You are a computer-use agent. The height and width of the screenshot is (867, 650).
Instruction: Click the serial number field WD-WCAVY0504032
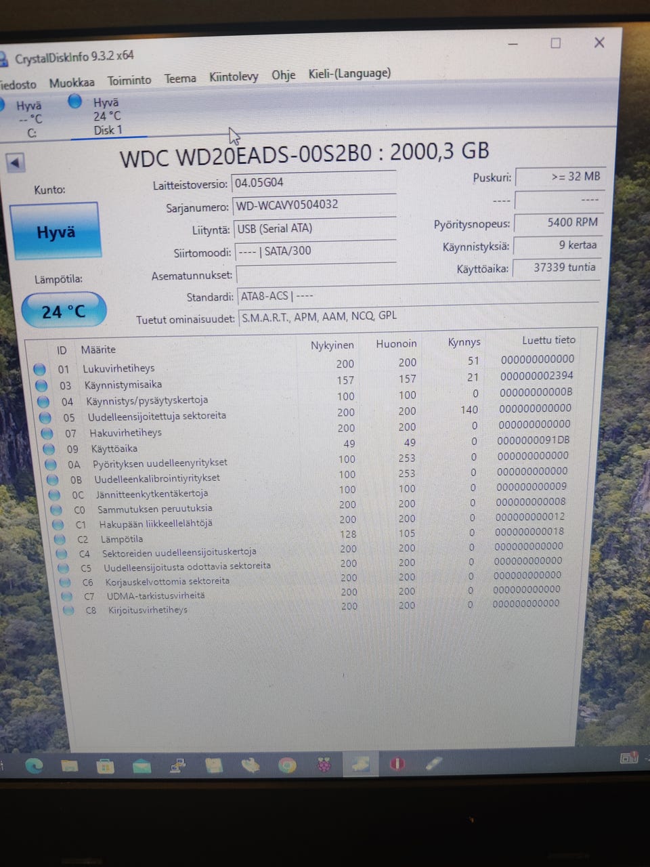click(314, 205)
